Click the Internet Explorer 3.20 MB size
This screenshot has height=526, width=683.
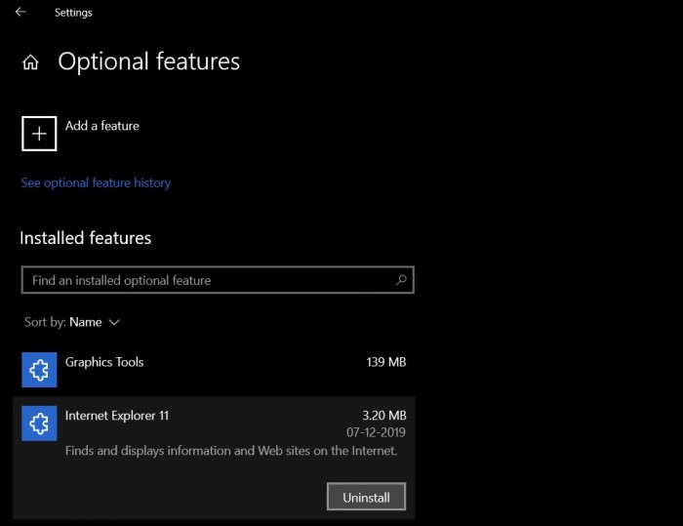(383, 416)
